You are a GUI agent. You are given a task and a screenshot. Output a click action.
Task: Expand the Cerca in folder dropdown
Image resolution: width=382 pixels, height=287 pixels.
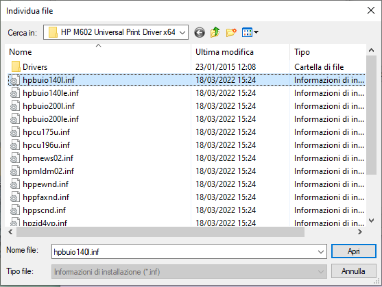pos(182,32)
